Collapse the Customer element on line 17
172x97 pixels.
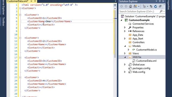coord(20,58)
